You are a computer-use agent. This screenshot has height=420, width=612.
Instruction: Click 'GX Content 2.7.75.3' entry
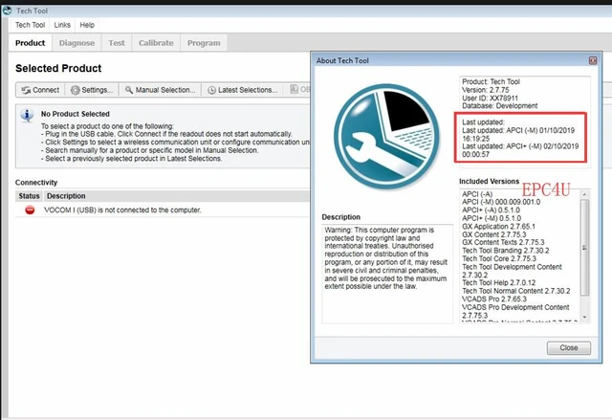pos(494,234)
